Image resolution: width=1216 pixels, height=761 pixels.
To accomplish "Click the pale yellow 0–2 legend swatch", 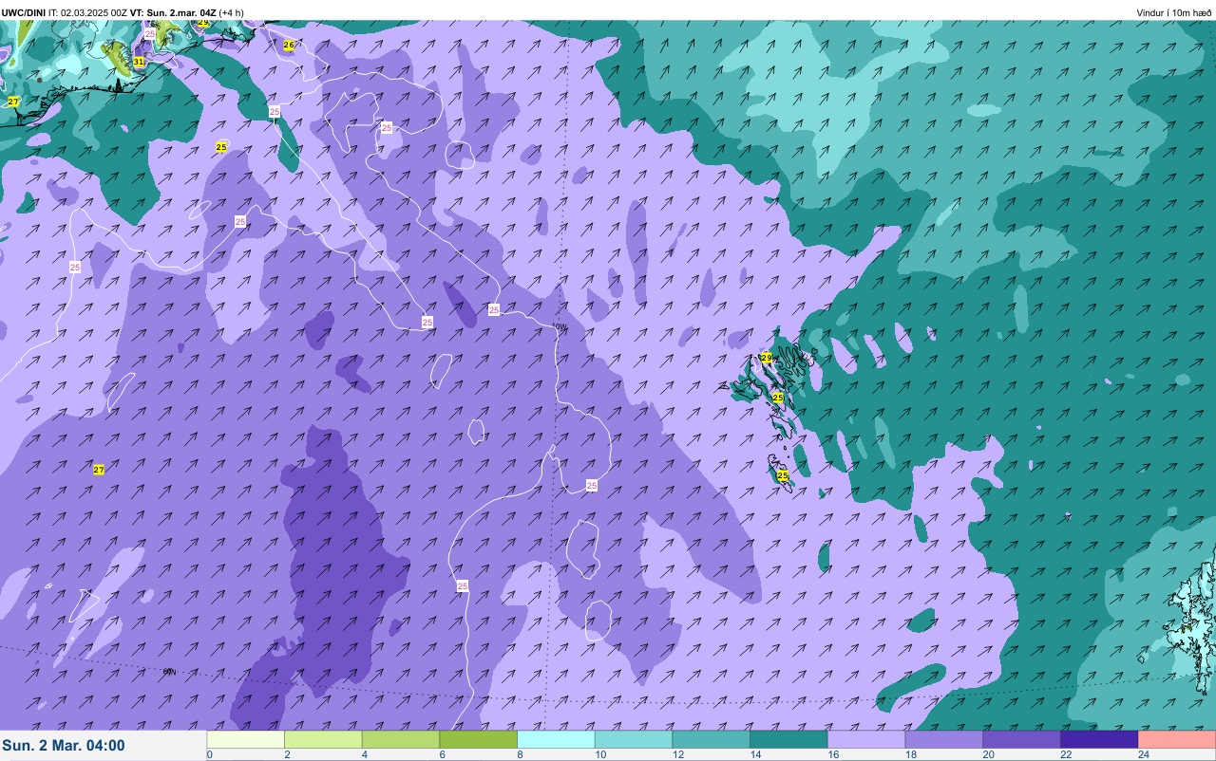I will pyautogui.click(x=246, y=739).
